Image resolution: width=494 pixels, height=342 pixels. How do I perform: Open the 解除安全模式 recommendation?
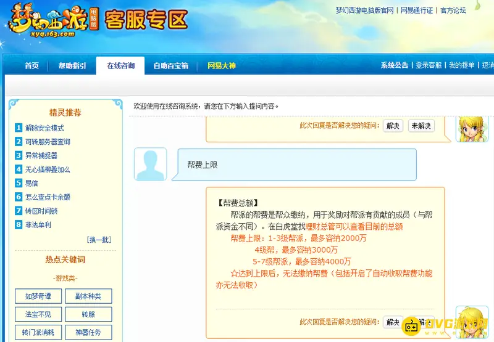click(x=44, y=128)
